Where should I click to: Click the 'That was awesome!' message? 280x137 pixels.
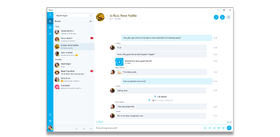click(x=161, y=107)
